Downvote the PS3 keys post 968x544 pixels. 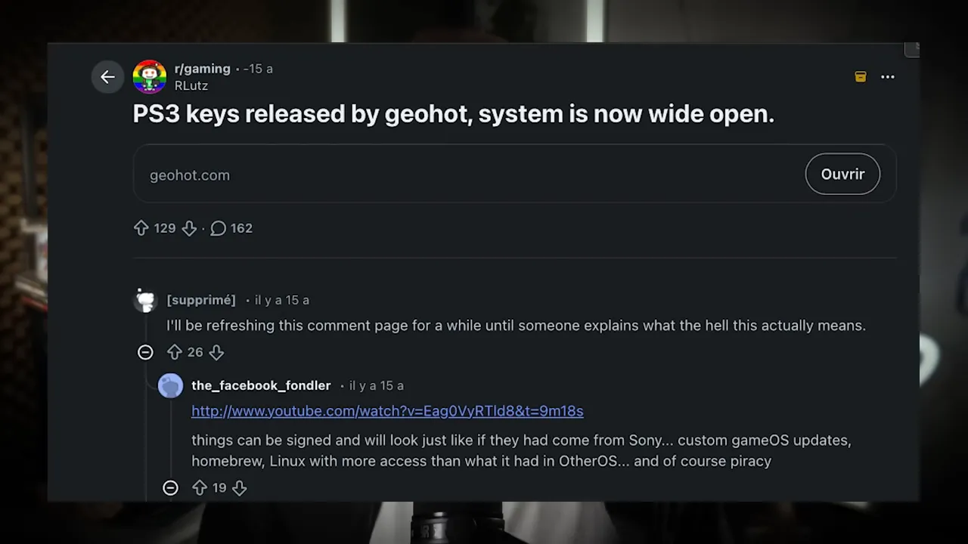tap(189, 227)
